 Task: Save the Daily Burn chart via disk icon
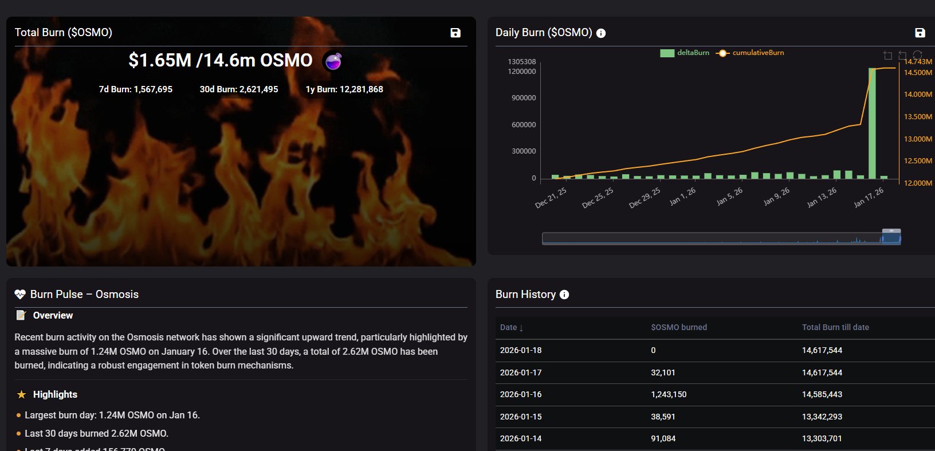[x=920, y=33]
